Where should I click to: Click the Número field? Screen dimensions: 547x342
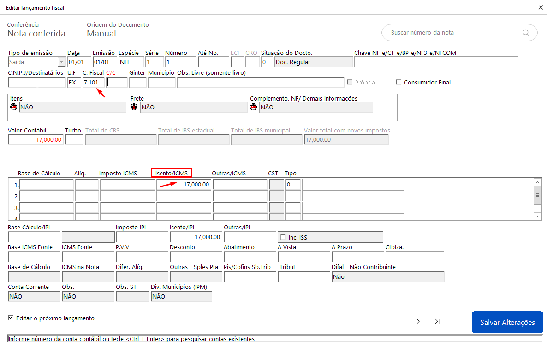click(180, 62)
